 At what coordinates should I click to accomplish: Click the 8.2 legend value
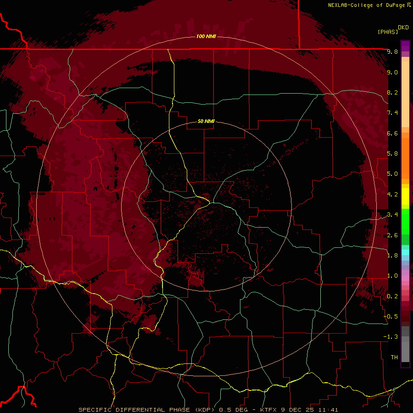click(x=392, y=92)
